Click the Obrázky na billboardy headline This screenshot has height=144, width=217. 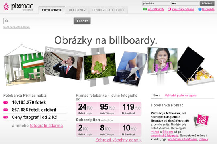[106, 40]
